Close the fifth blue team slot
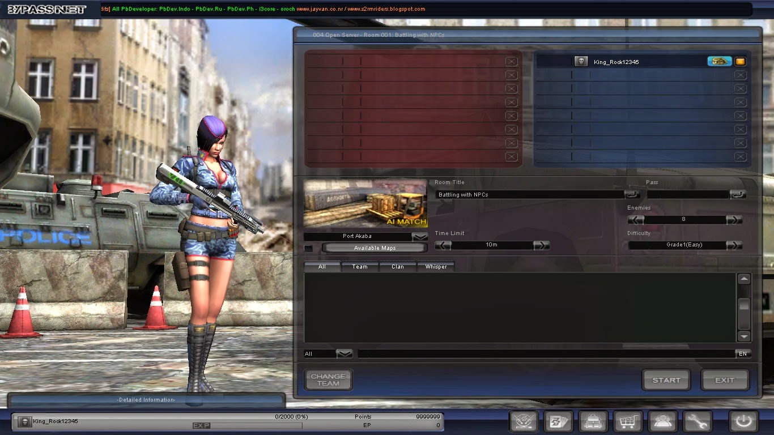774x435 pixels. pyautogui.click(x=741, y=116)
